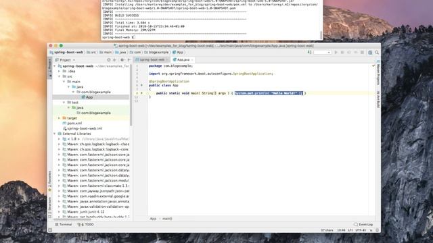433x243 pixels.
Task: Click the Scroll from Source icon in Project panel
Action: point(109,60)
